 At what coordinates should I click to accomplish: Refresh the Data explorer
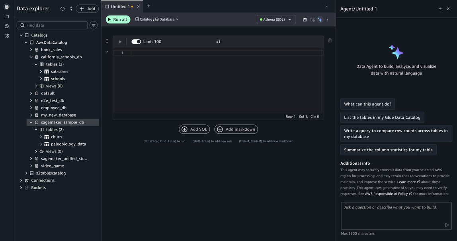coord(62,9)
